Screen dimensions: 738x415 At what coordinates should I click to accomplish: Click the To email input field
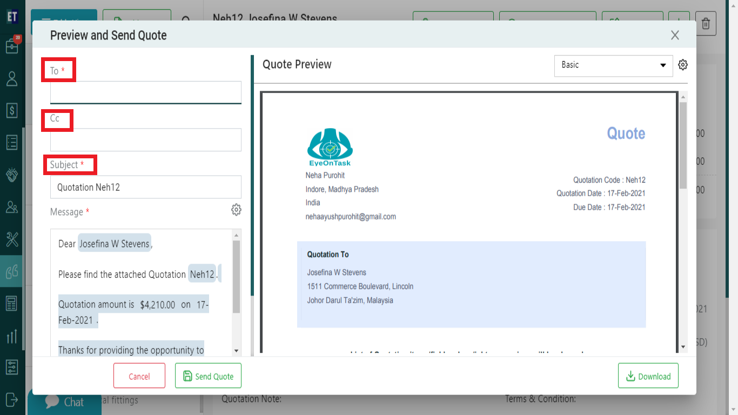pyautogui.click(x=146, y=92)
